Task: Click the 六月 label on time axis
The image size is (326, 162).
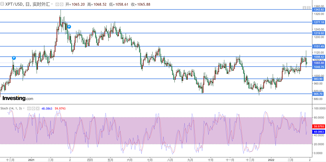Action: coord(130,160)
